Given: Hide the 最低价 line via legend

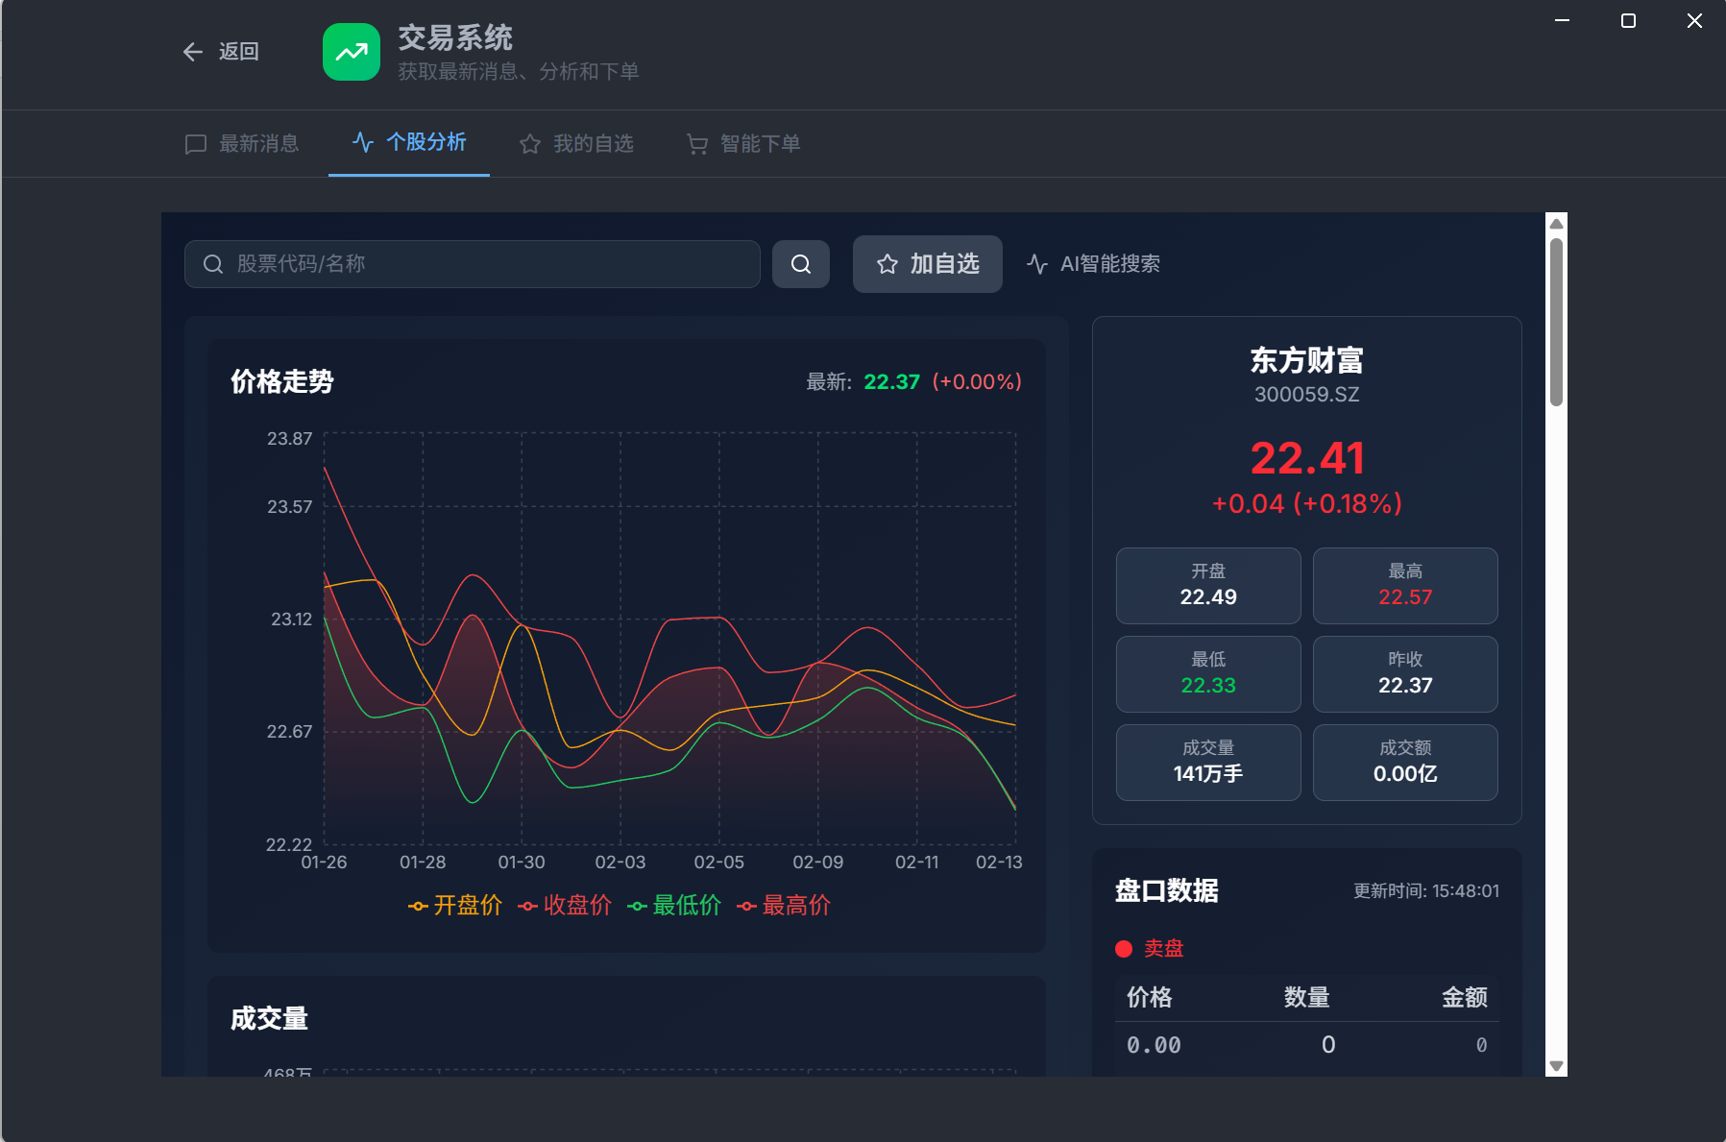Looking at the screenshot, I should coord(674,906).
